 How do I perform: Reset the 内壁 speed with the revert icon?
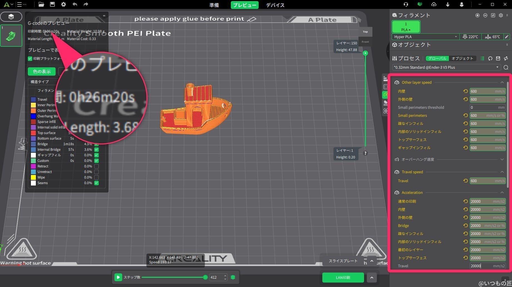(465, 91)
